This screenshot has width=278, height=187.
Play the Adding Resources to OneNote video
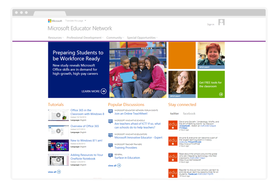[x=58, y=160]
